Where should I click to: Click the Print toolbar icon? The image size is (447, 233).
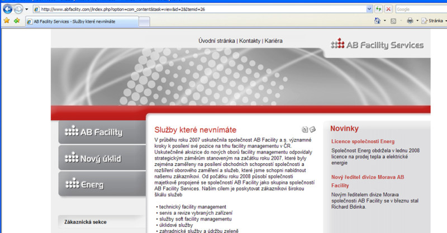[x=410, y=21]
